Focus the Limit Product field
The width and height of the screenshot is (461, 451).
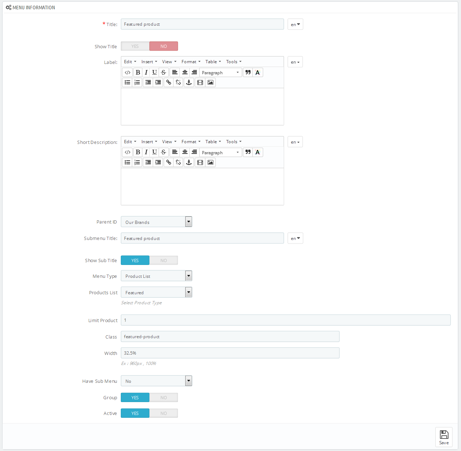point(286,320)
